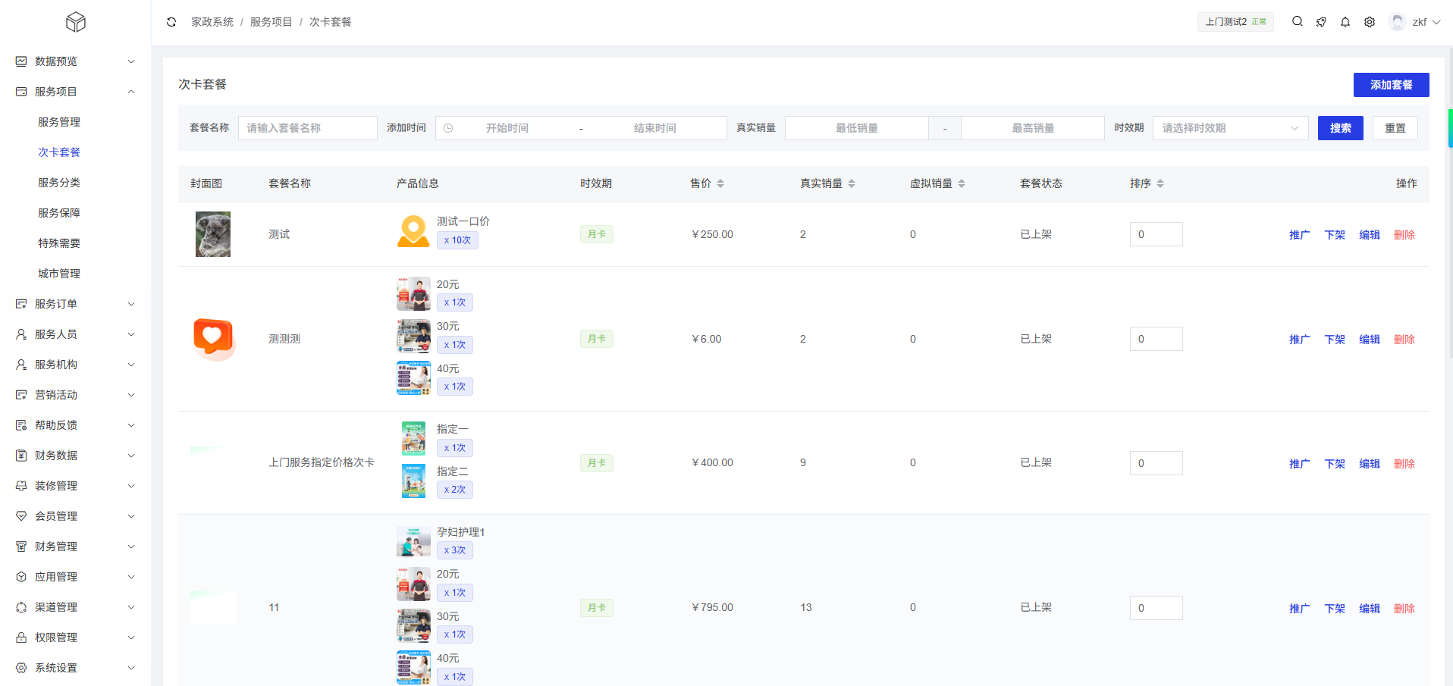Click 删除 link for the 测试 package

point(1404,235)
